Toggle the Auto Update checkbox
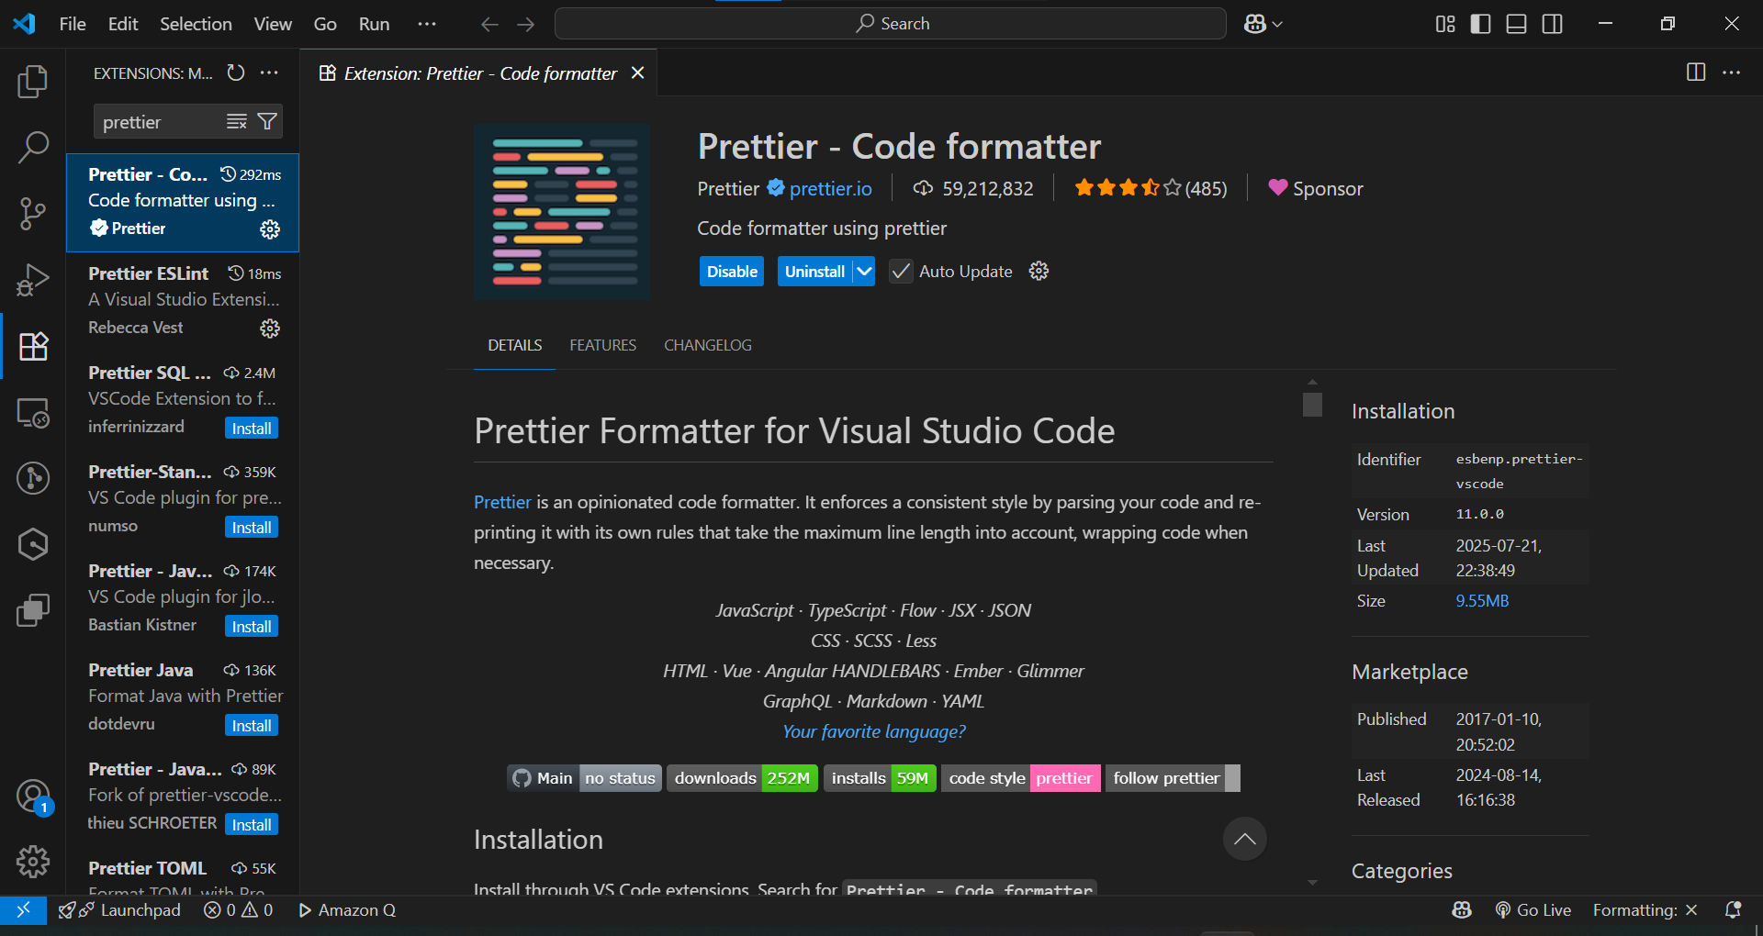Image resolution: width=1763 pixels, height=936 pixels. coord(901,272)
